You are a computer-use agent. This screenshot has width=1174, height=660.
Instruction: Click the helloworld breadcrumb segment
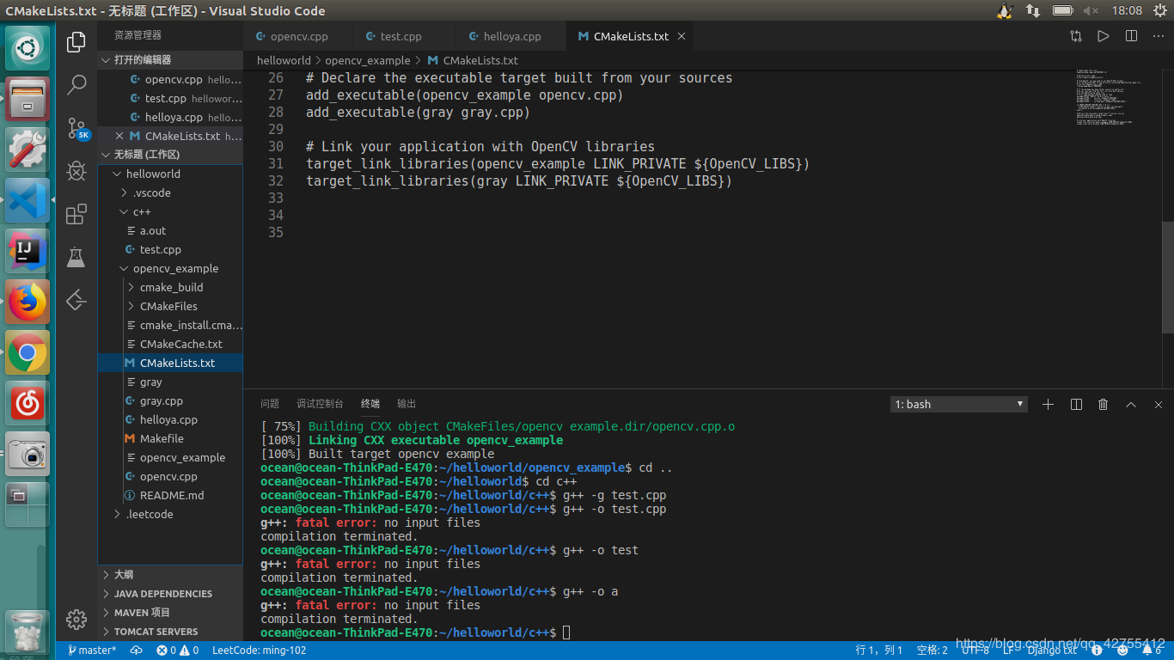[284, 60]
